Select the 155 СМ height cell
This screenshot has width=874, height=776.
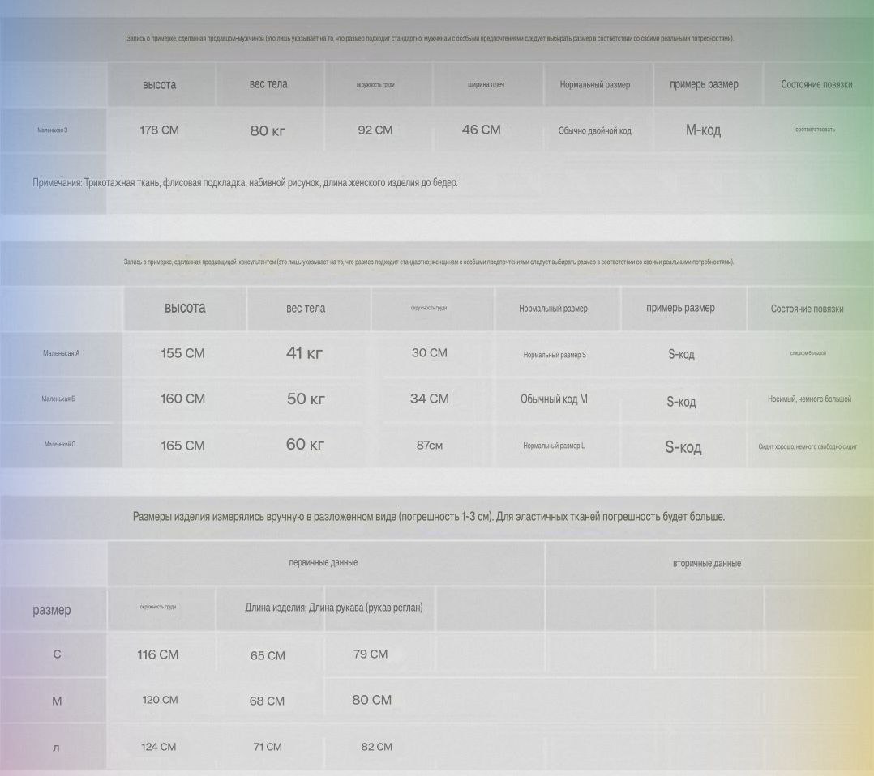tap(182, 353)
